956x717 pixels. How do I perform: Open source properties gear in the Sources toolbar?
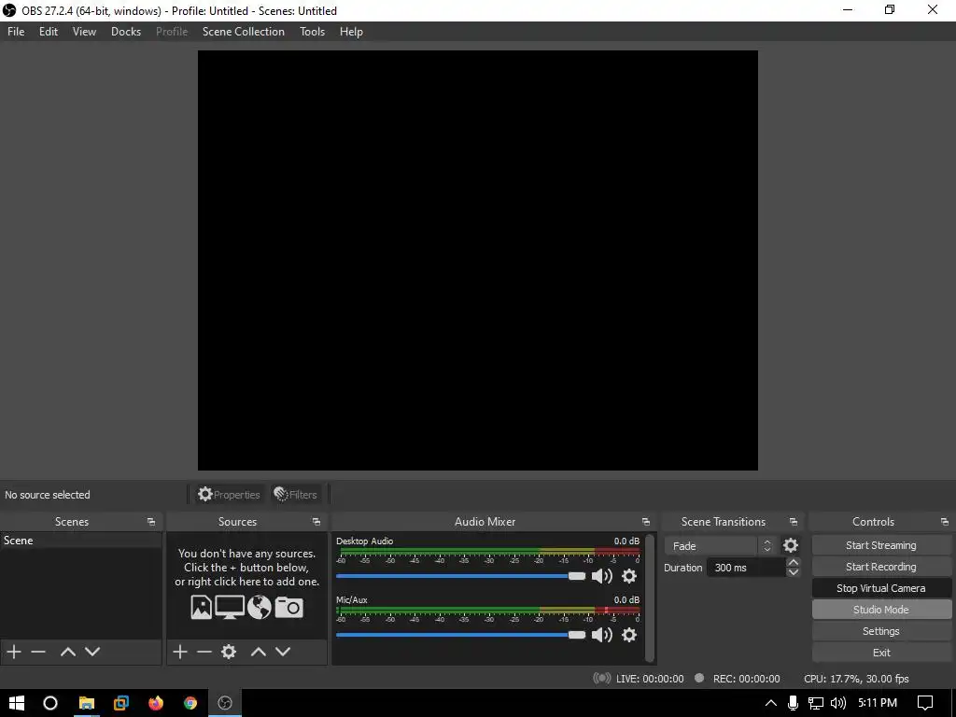pos(229,652)
